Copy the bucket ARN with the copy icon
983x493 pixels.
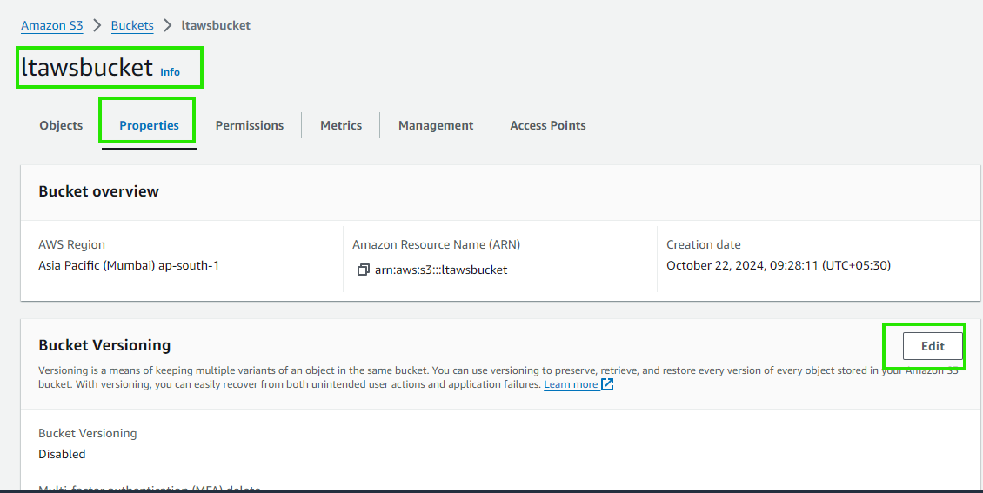(363, 270)
